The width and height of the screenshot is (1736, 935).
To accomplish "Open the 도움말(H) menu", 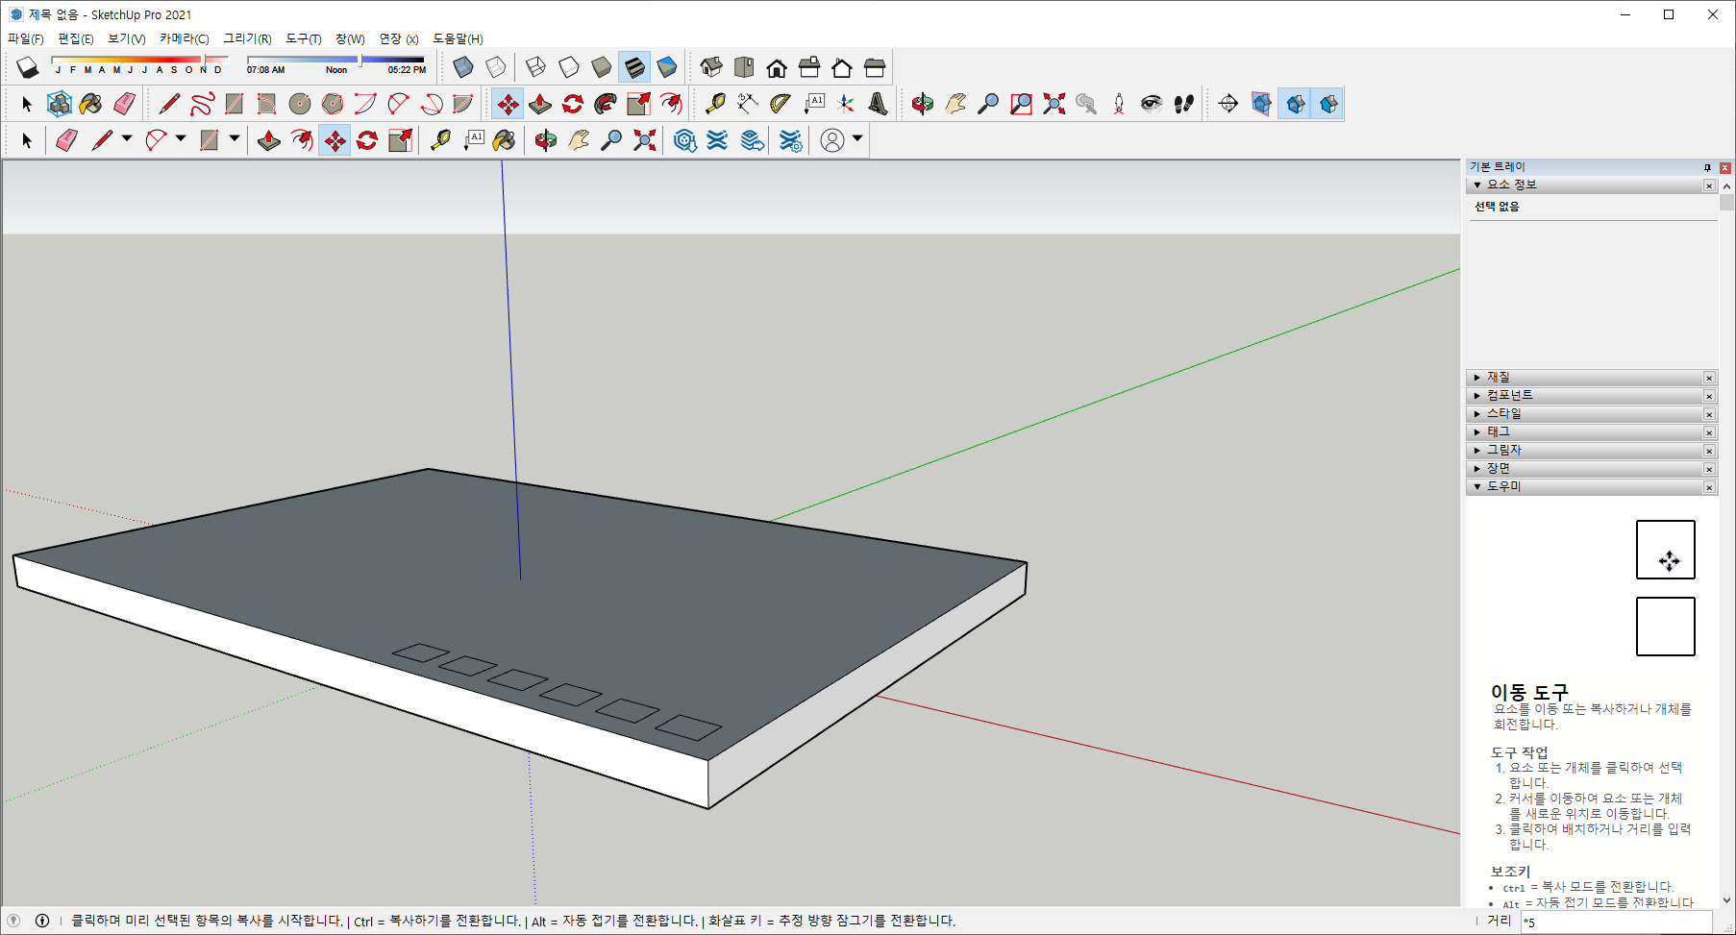I will pos(458,39).
